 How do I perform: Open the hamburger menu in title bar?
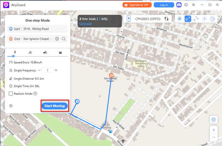click(193, 5)
